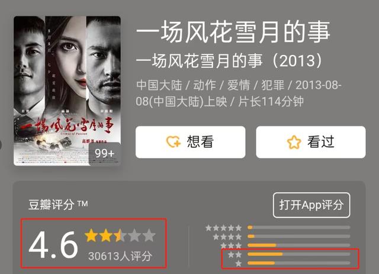Select the four-star rating bar
379x274 pixels.
point(298,236)
